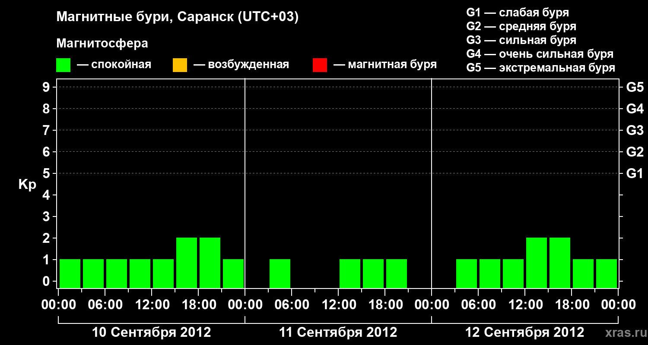This screenshot has width=648, height=345.
Task: Click the 'G4 — очень сильная буря' line
Action: [x=540, y=54]
